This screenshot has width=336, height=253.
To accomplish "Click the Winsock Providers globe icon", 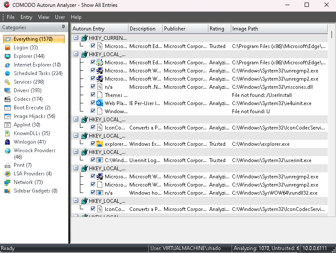I will point(7,151).
